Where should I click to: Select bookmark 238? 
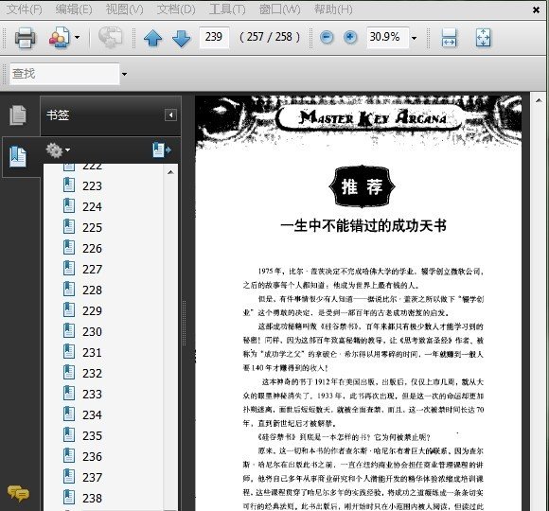point(93,499)
